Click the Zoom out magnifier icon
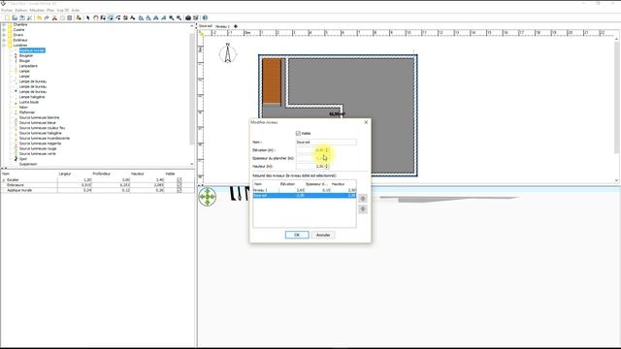 [179, 17]
